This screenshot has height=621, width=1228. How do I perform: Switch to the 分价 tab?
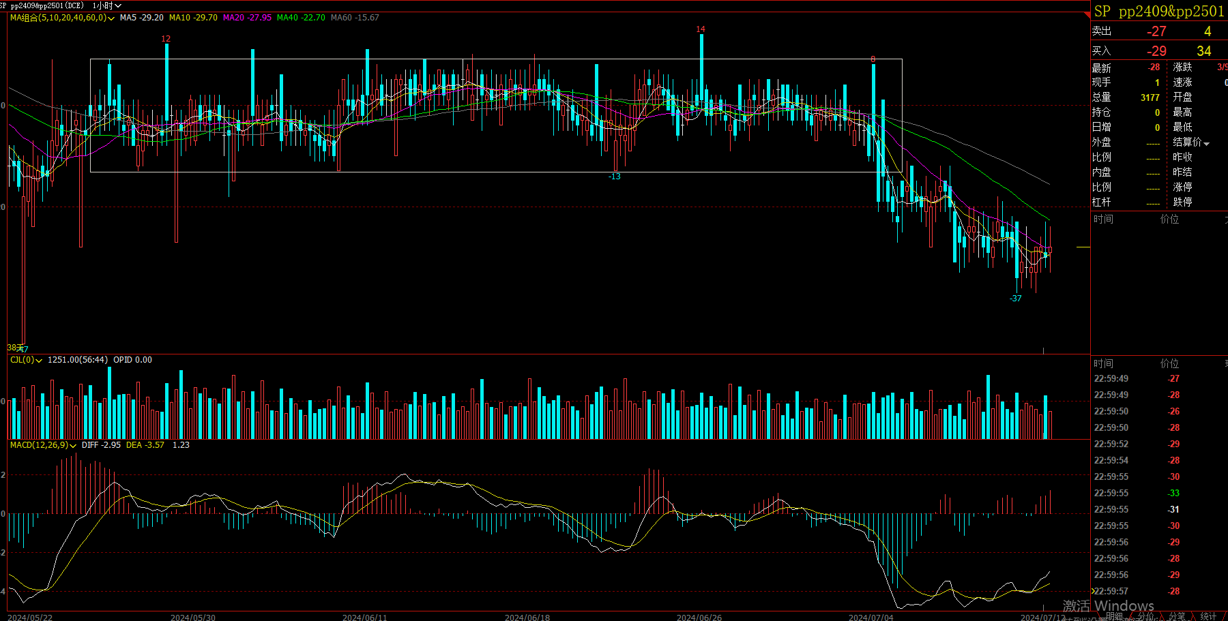click(x=1146, y=616)
